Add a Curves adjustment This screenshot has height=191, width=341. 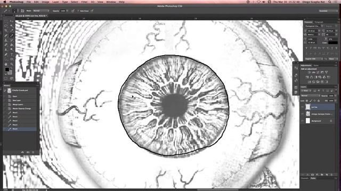tap(318, 72)
